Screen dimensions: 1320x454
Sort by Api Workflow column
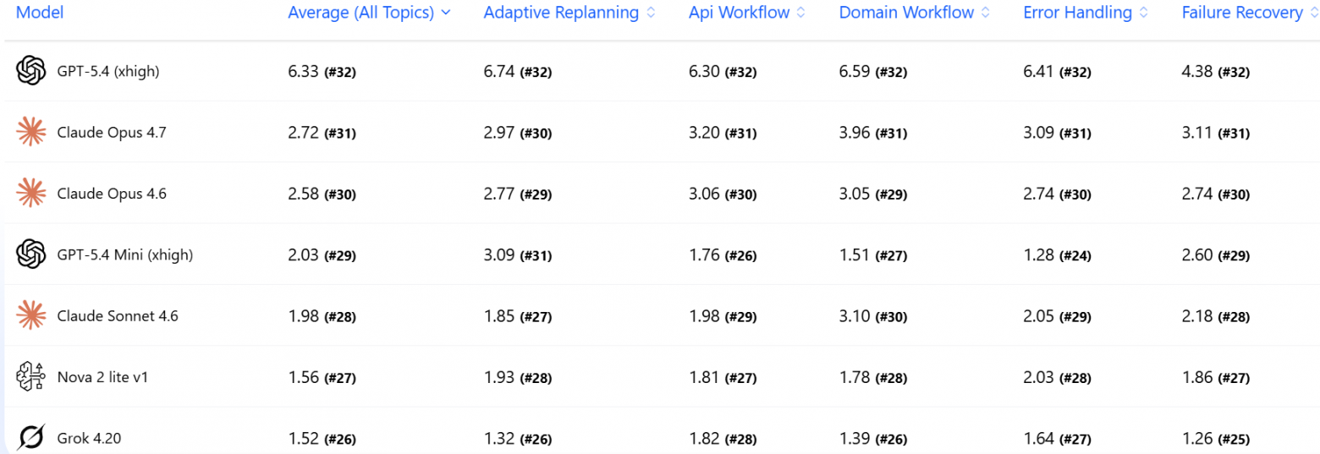[747, 13]
